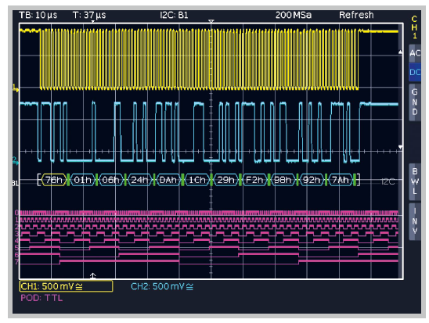Image resolution: width=429 pixels, height=323 pixels.
Task: Toggle the BWL bandwidth limit softkey
Action: coord(415,181)
